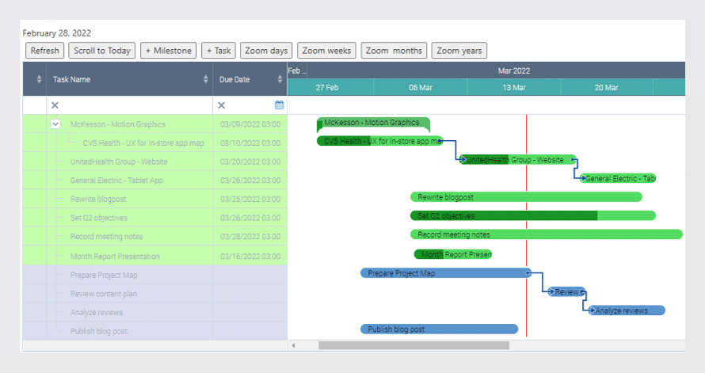Click Analyze reviews gantt bar

(x=627, y=310)
